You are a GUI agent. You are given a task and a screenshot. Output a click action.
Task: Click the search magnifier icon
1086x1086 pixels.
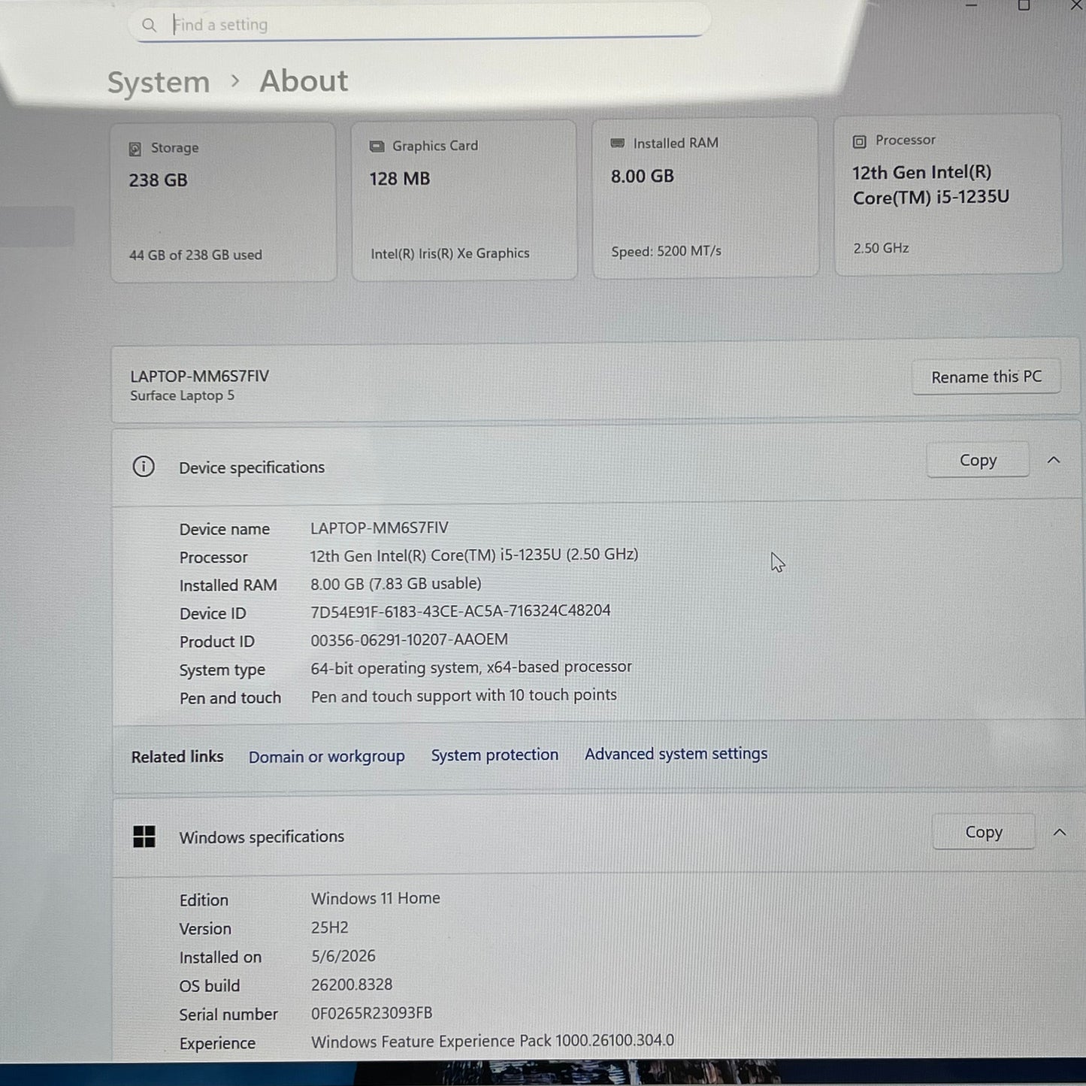click(150, 26)
